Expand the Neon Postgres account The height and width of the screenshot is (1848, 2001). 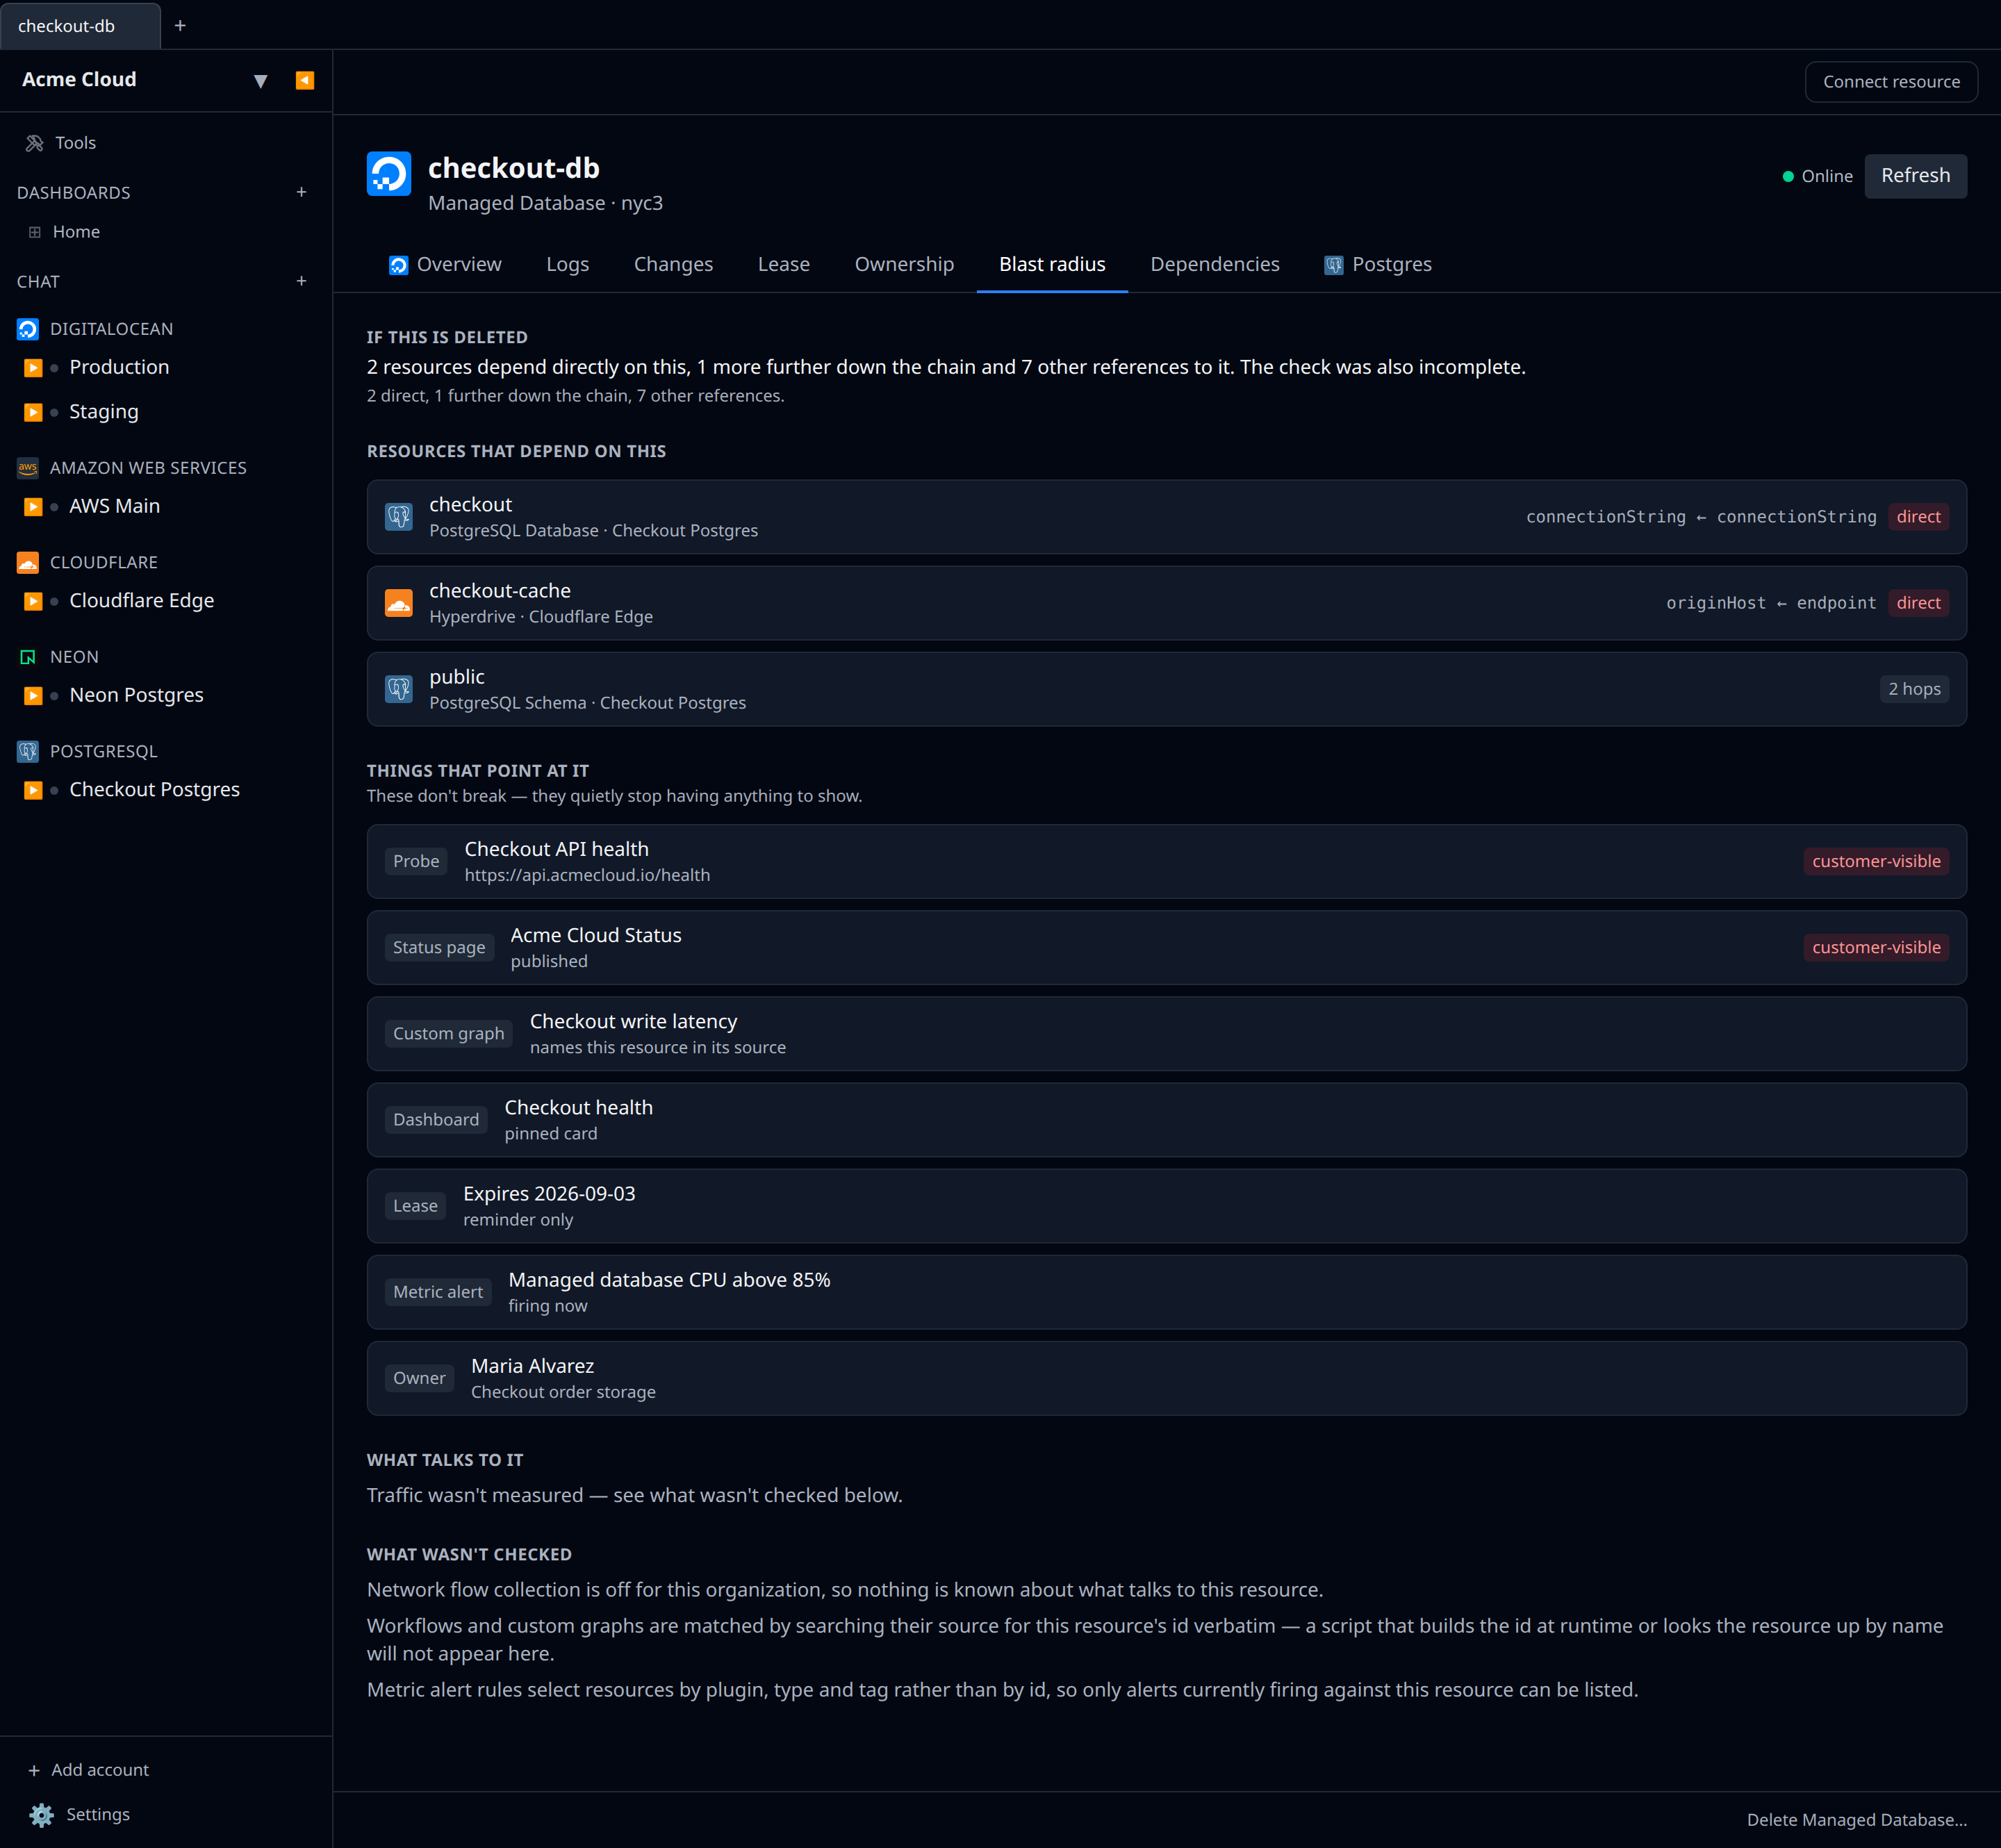tap(33, 695)
